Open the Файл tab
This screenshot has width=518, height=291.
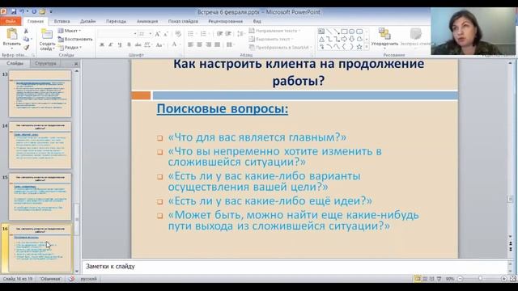(11, 21)
